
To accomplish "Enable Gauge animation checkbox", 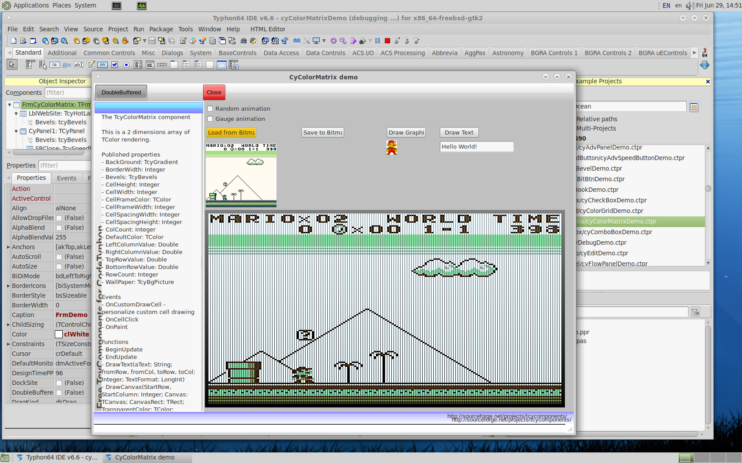I will (x=210, y=119).
